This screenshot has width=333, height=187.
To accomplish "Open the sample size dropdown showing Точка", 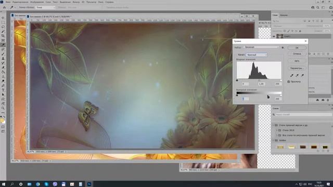I will coord(45,7).
